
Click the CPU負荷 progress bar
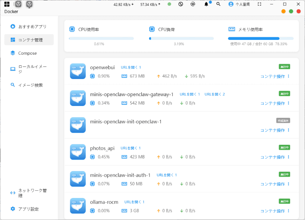[x=181, y=38]
